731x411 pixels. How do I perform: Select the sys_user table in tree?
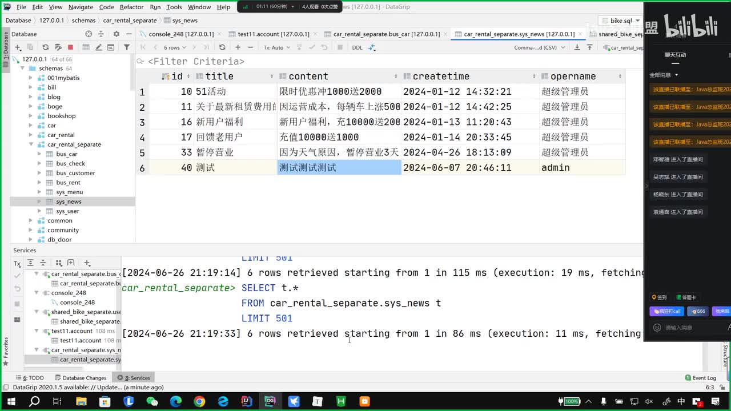coord(67,211)
